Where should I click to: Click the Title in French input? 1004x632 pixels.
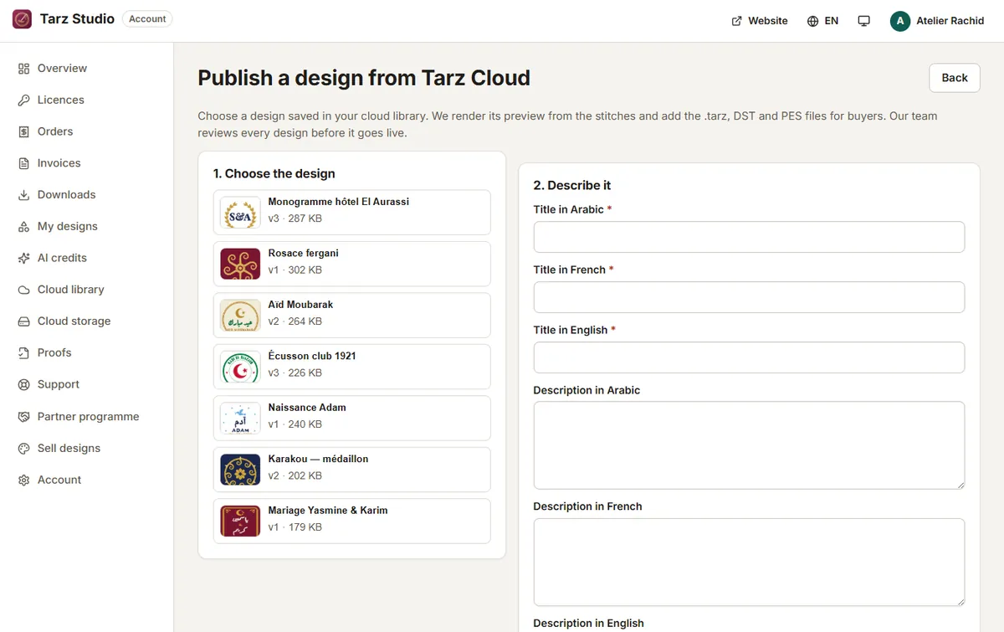[749, 297]
